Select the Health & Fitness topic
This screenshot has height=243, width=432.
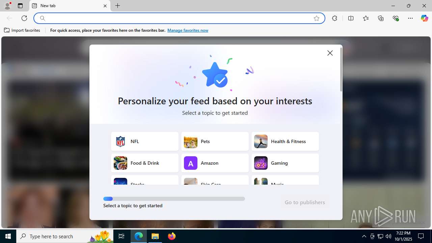[x=285, y=141]
